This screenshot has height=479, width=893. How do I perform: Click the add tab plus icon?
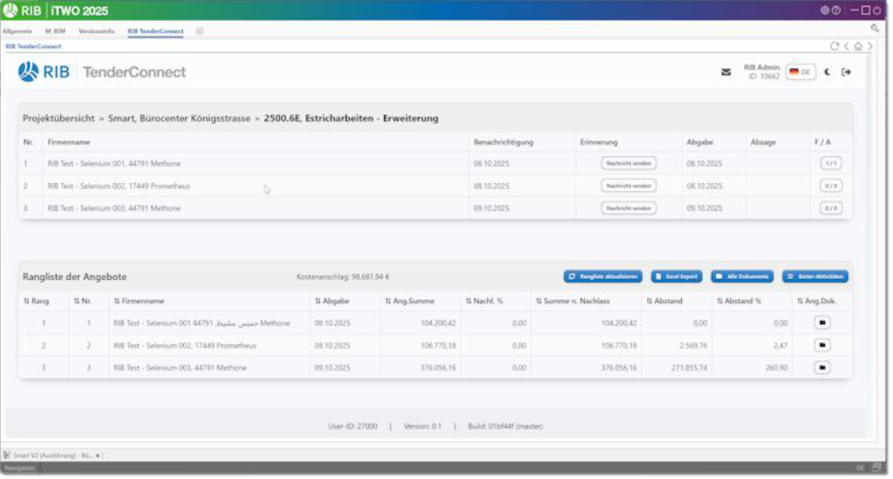tap(199, 30)
